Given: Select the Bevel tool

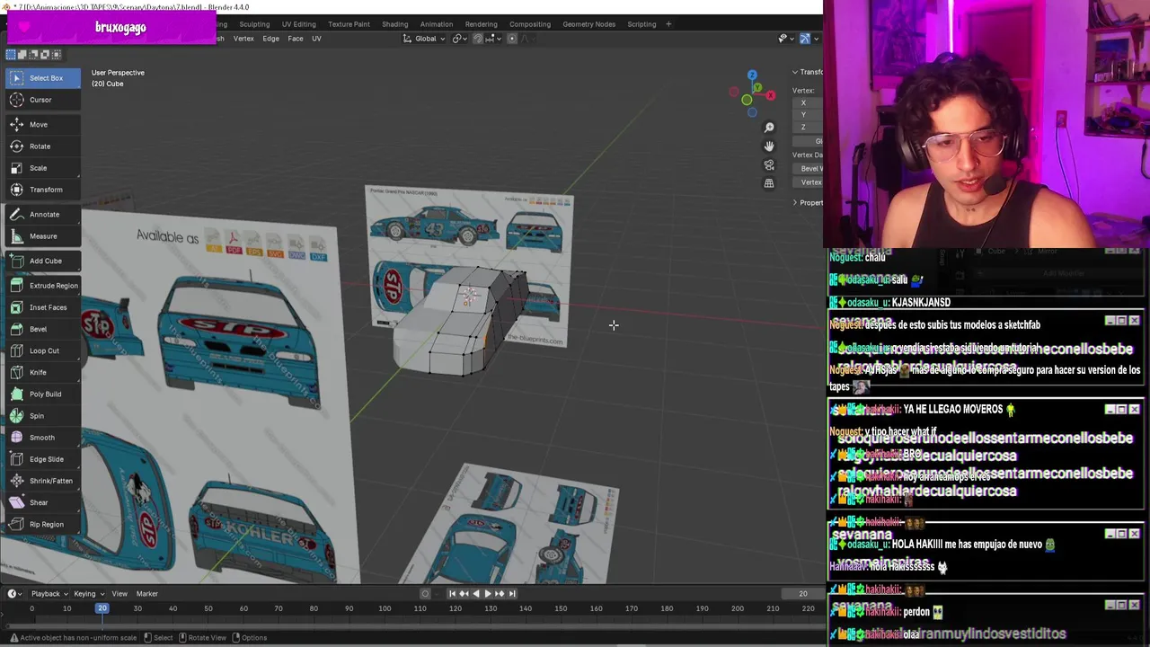Looking at the screenshot, I should [x=41, y=329].
